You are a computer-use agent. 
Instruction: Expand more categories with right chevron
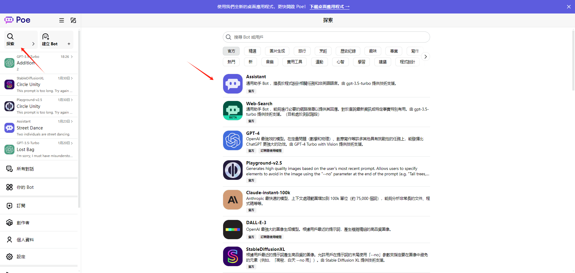[x=426, y=57]
